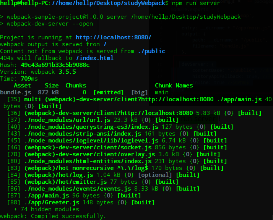Click the ./app/main.js 96 bytes line
The height and width of the screenshot is (220, 273).
point(74,196)
